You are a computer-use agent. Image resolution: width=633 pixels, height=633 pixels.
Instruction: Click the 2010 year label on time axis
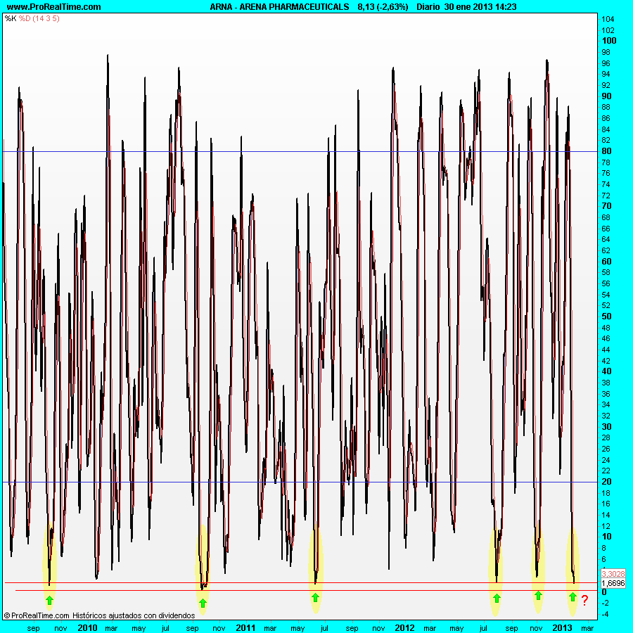[87, 628]
